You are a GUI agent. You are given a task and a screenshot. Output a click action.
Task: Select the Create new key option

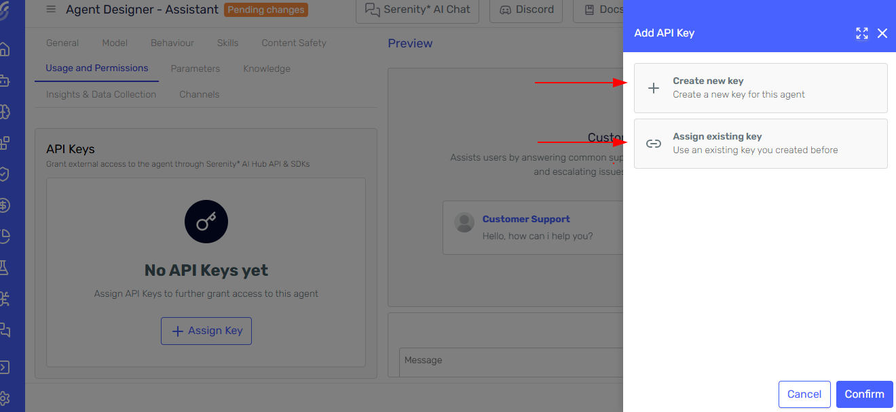pos(760,88)
